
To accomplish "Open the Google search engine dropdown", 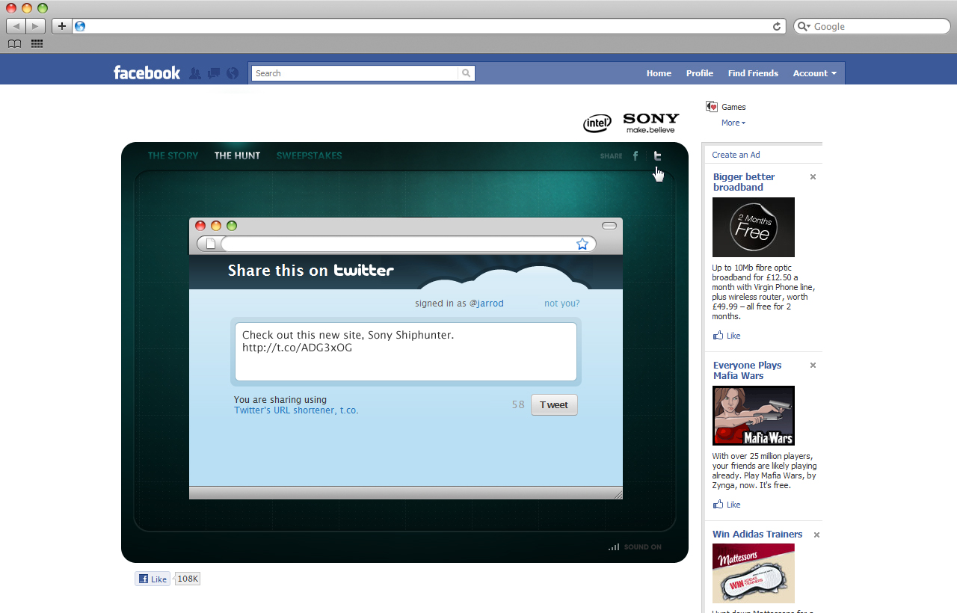I will pos(804,26).
